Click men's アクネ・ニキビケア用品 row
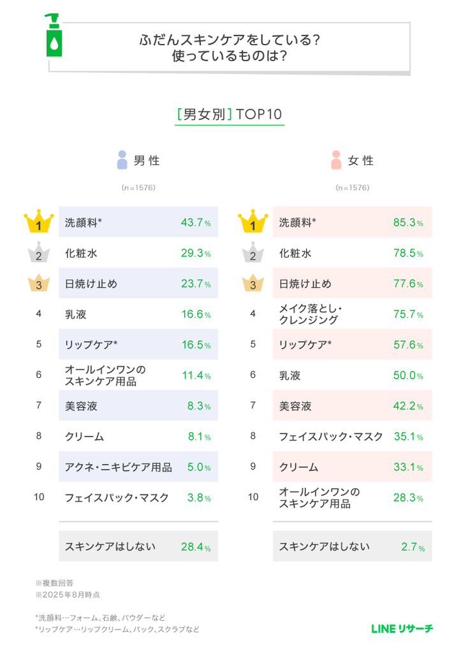This screenshot has width=459, height=650. coord(138,466)
